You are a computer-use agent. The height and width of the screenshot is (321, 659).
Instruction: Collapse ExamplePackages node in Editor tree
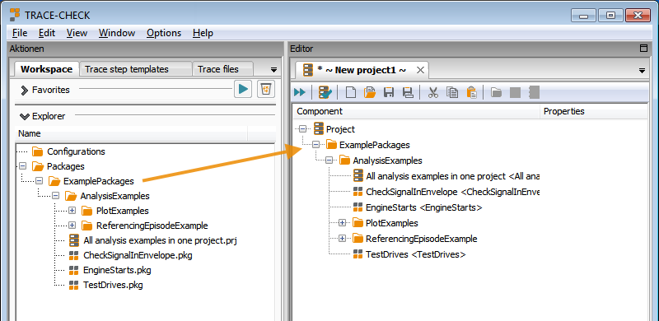tap(315, 145)
